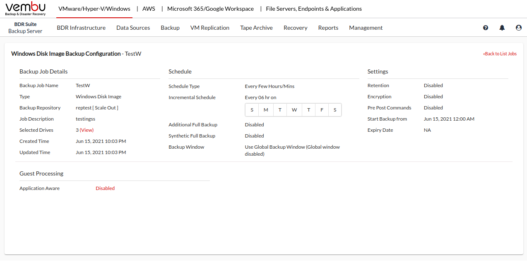Click the View link for Selected Drives

tap(87, 130)
